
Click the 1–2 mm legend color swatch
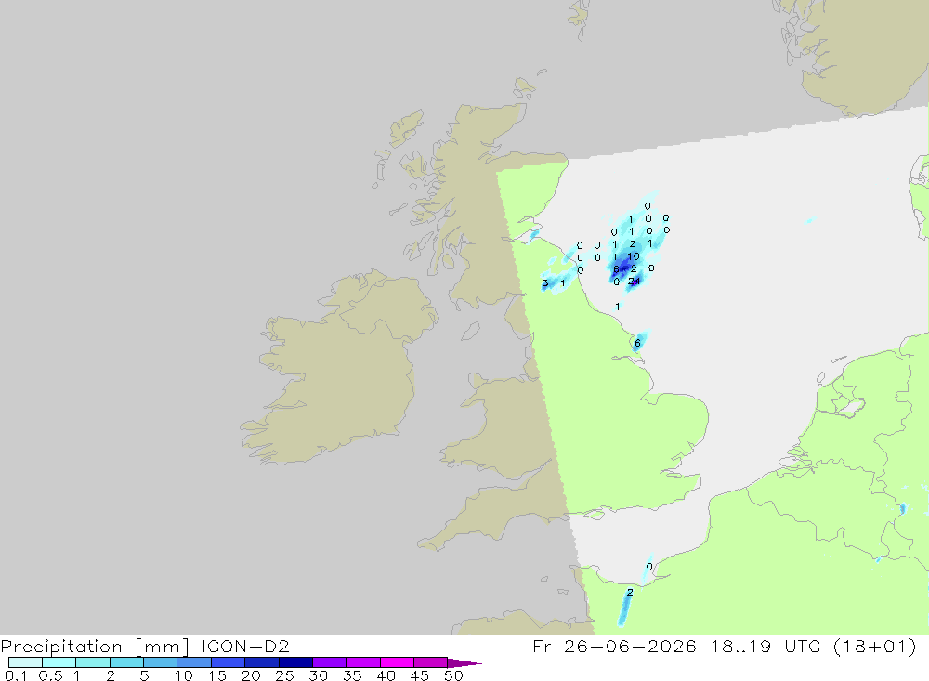pyautogui.click(x=93, y=662)
